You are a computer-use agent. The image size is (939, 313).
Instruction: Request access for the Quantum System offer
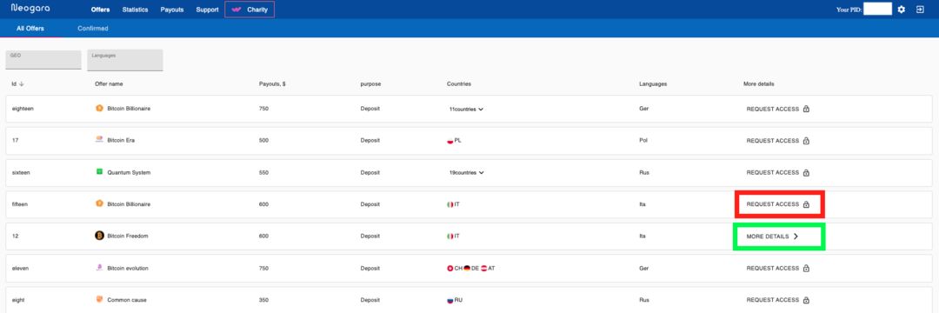[778, 172]
